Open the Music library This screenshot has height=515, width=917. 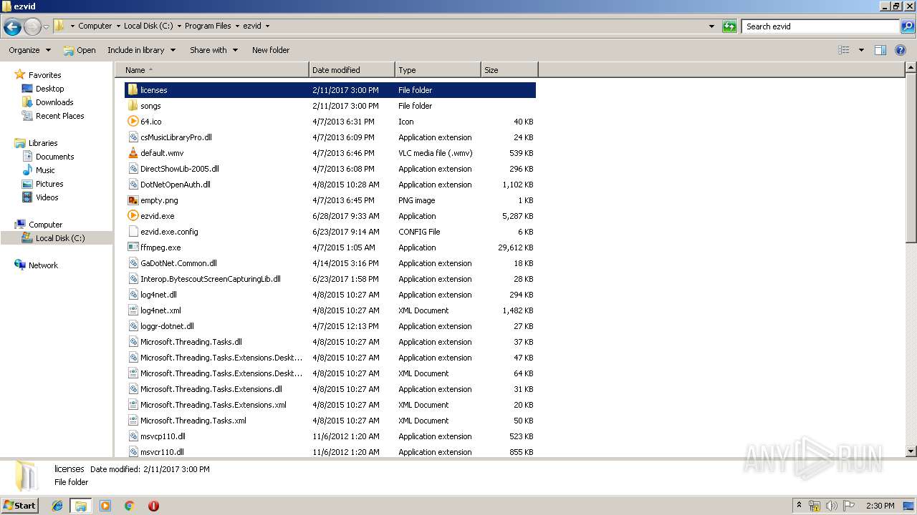click(x=45, y=170)
